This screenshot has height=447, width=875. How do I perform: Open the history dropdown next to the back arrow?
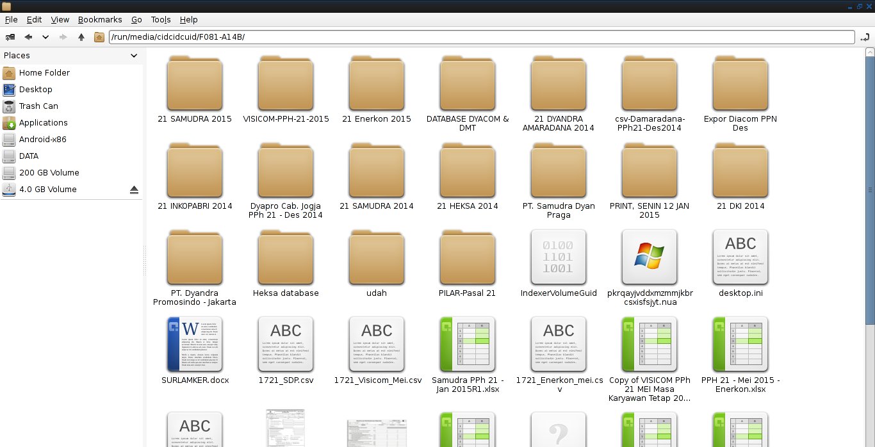coord(45,37)
